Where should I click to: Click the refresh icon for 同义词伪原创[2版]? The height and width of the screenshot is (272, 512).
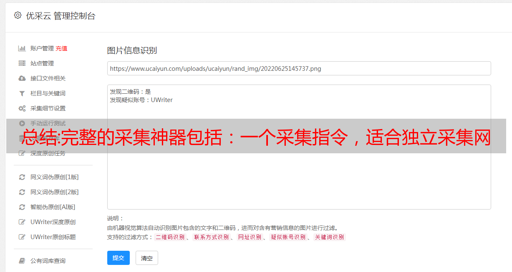pyautogui.click(x=22, y=192)
